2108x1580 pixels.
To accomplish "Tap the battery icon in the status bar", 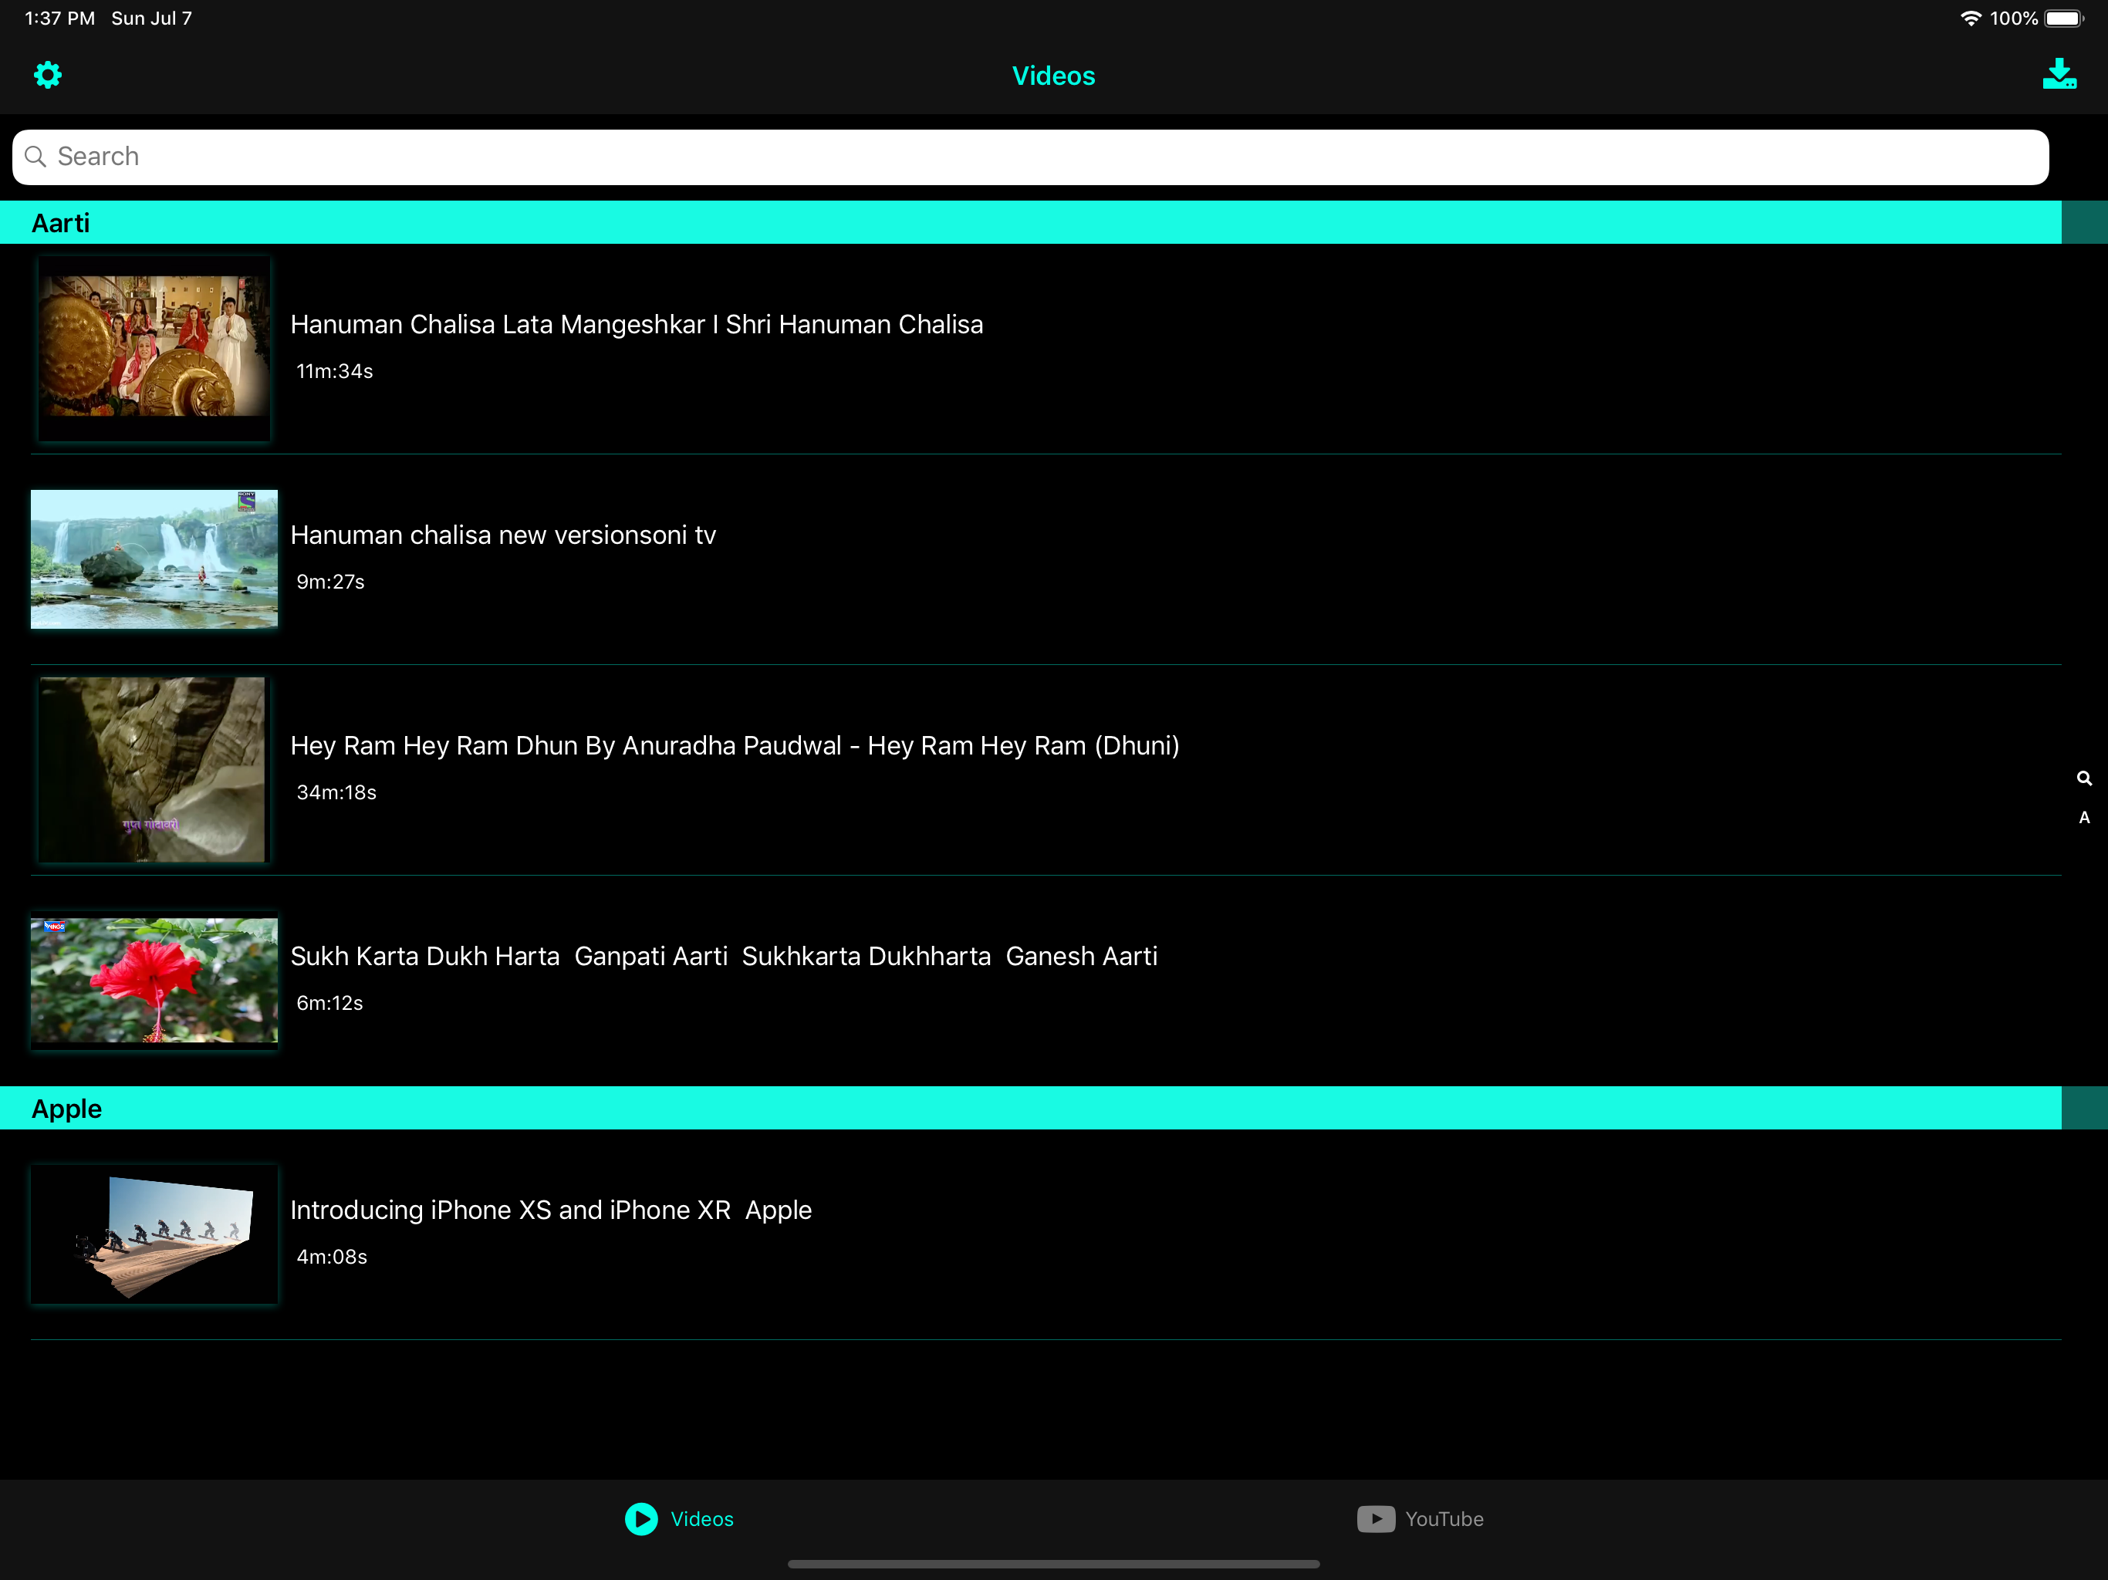I will tap(2064, 18).
